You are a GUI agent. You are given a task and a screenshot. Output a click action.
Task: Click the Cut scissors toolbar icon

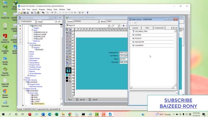point(32,13)
